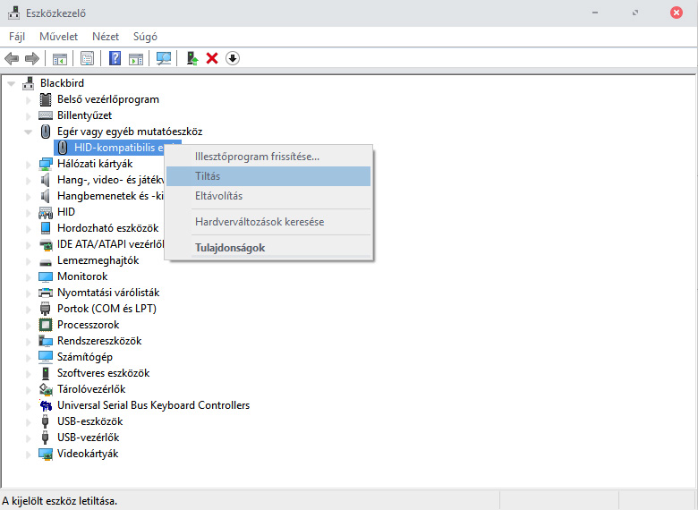Collapse the Egér vagy egyéb mutatóeszköz category
Image resolution: width=698 pixels, height=510 pixels.
[x=28, y=132]
